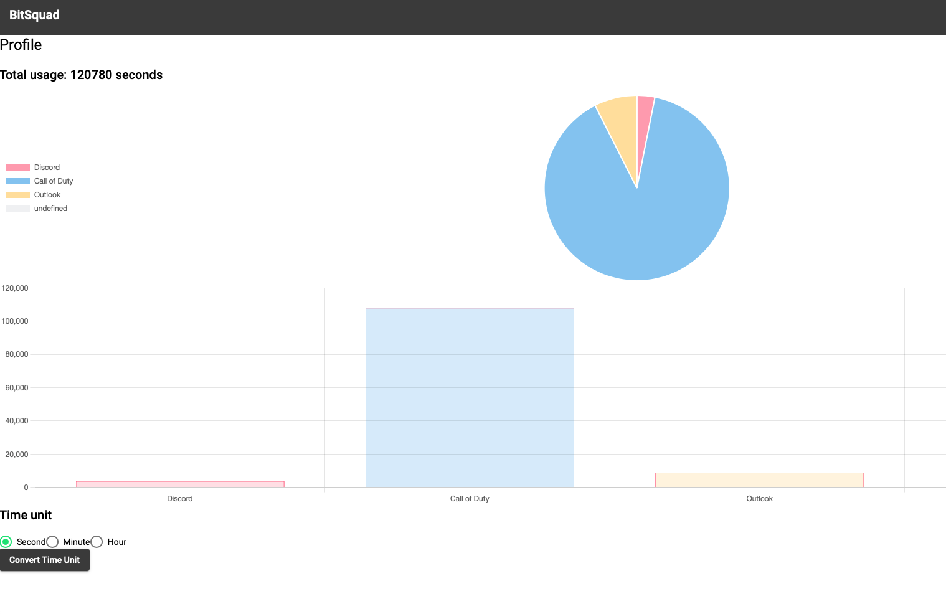Select the Minute radio button
Screen dimensions: 946x614
(x=52, y=542)
